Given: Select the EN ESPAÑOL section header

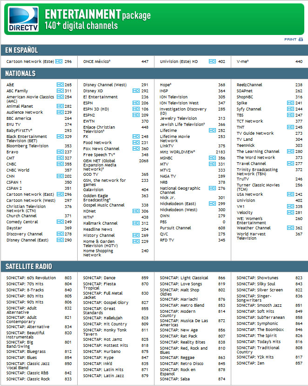Looking at the screenshot, I should pos(154,50).
